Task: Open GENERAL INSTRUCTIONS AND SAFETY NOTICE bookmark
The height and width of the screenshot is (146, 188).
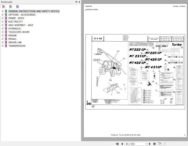Action: click(34, 11)
